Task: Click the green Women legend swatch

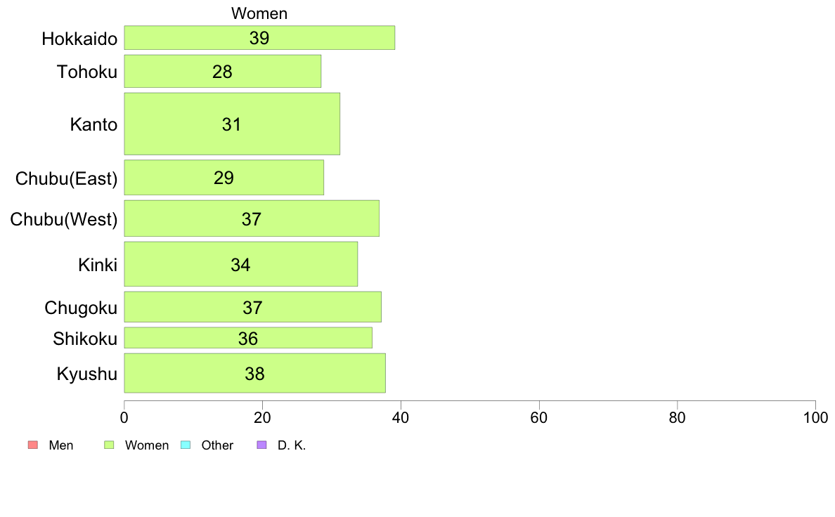Action: click(109, 445)
